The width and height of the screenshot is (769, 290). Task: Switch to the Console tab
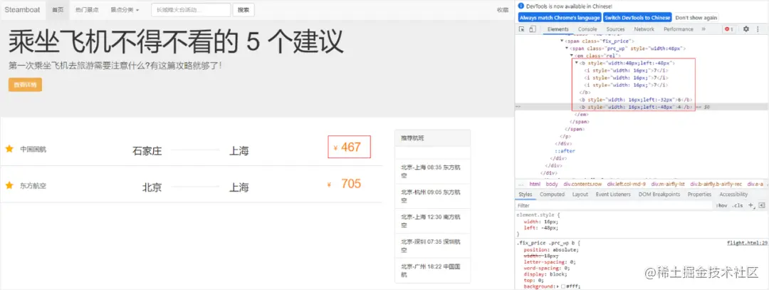(x=587, y=29)
